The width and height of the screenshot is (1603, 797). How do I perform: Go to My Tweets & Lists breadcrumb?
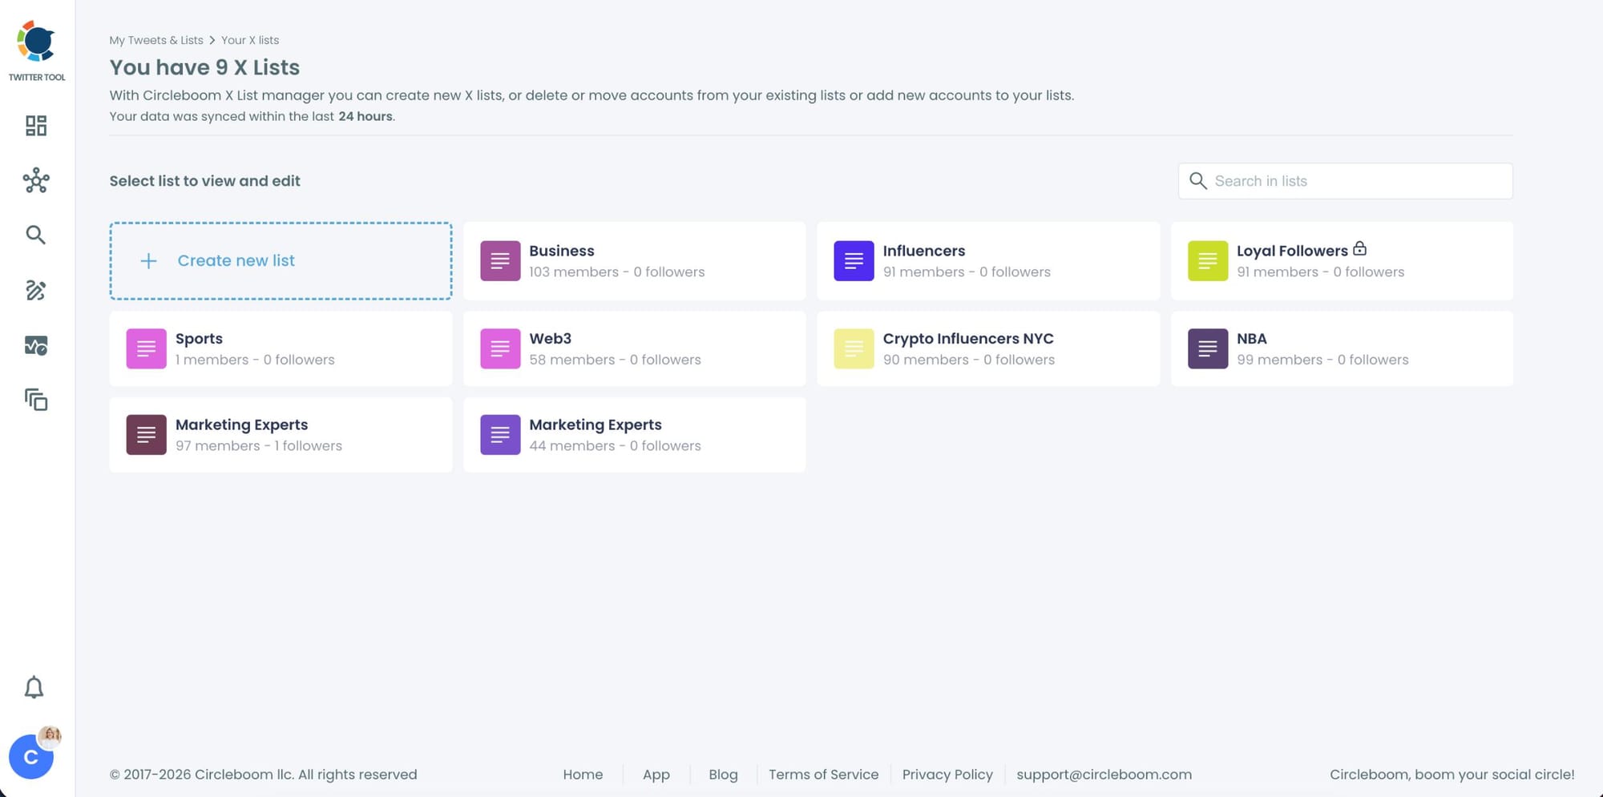[x=156, y=40]
